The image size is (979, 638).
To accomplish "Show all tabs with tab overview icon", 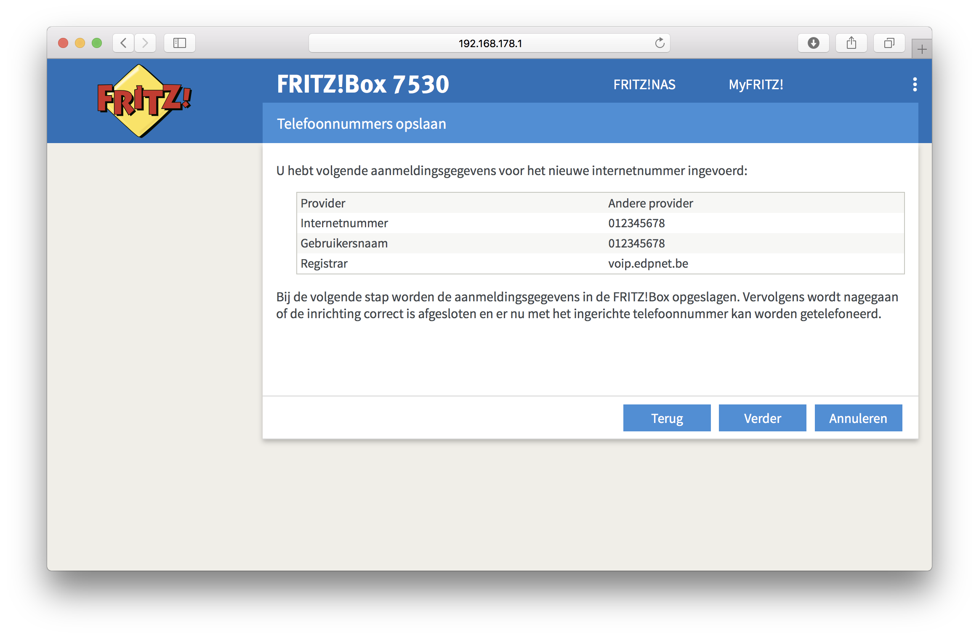I will click(889, 43).
